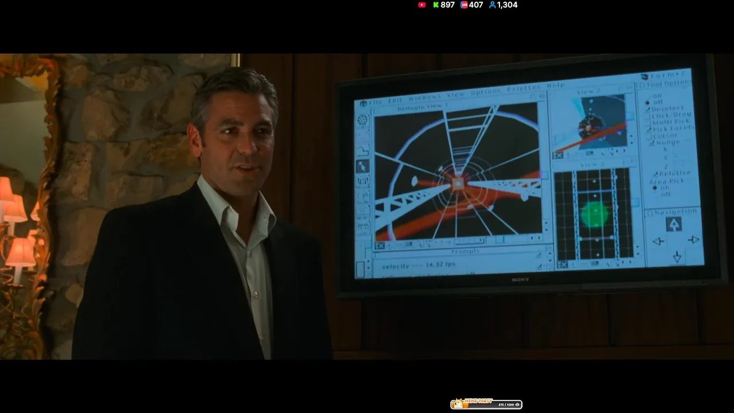Image resolution: width=734 pixels, height=413 pixels.
Task: Select the upper 'on' radio in Tool Options
Action: point(649,96)
